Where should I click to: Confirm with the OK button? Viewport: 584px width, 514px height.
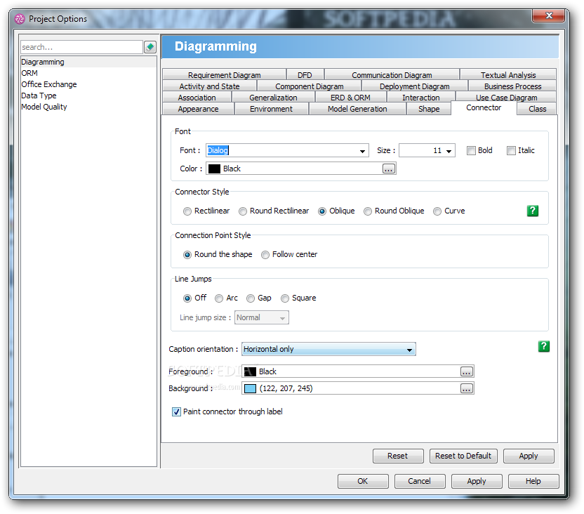click(363, 481)
